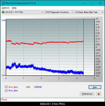This screenshot has width=105, height=106.
Task: Click the 0.5 label on right axis
Action: [x=97, y=19]
